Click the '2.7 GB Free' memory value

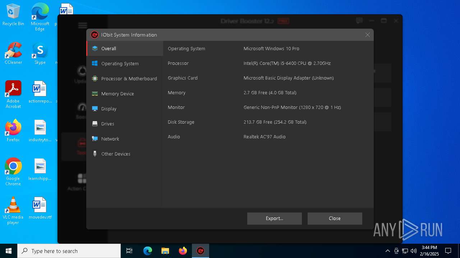pyautogui.click(x=270, y=92)
